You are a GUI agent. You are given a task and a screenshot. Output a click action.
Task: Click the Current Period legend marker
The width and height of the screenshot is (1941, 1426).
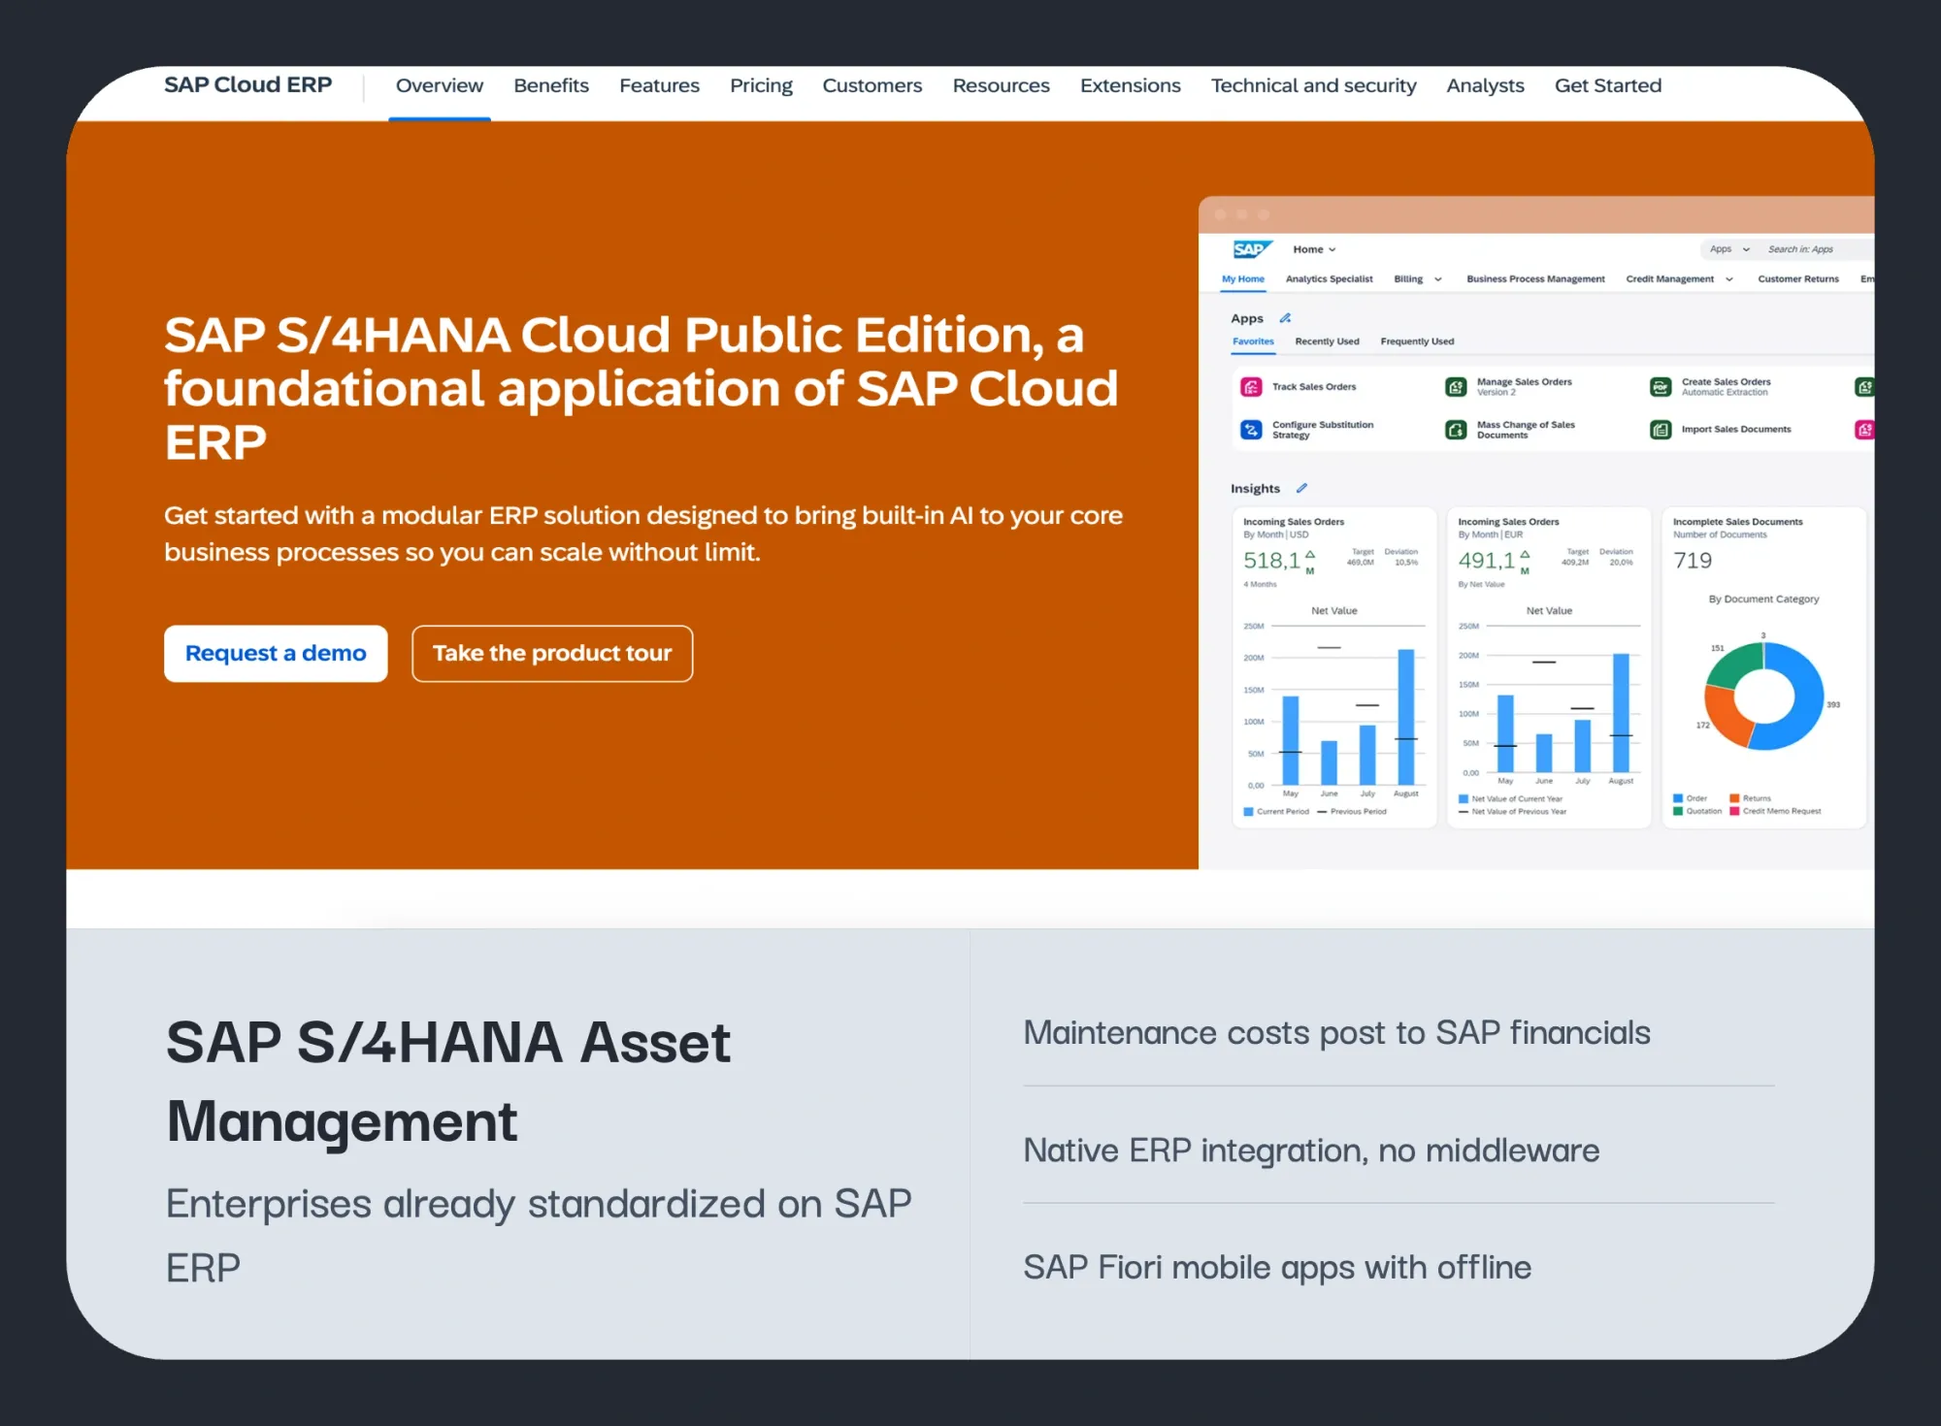[x=1248, y=811]
